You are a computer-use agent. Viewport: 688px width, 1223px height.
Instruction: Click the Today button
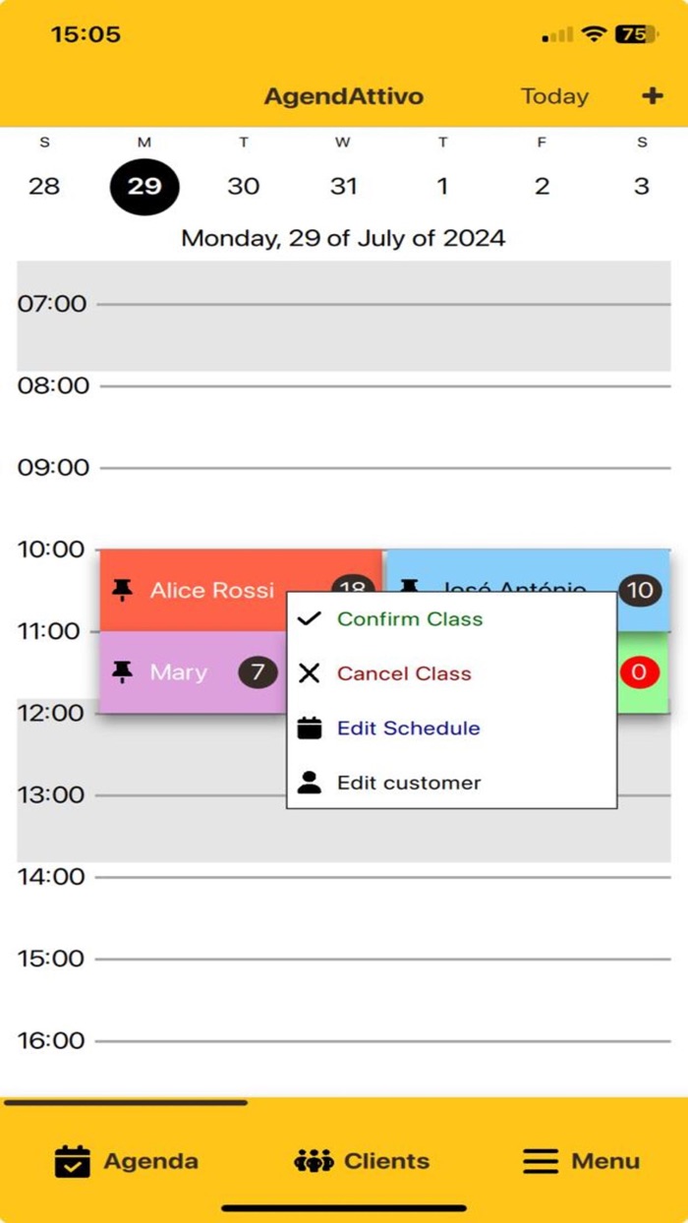(x=553, y=95)
